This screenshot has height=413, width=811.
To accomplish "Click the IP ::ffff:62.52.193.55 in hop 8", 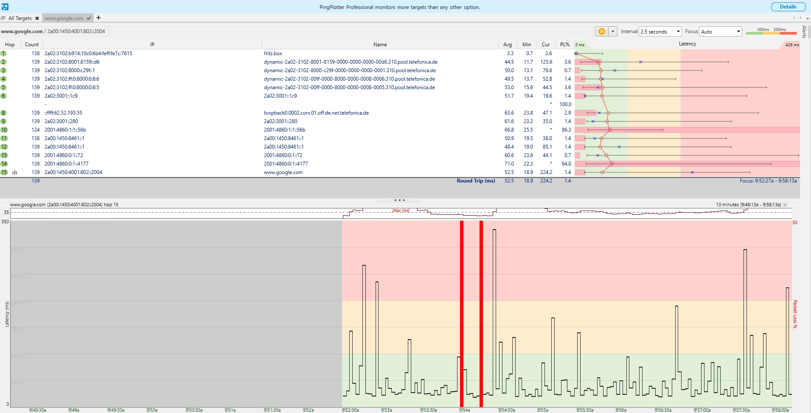I will (63, 113).
